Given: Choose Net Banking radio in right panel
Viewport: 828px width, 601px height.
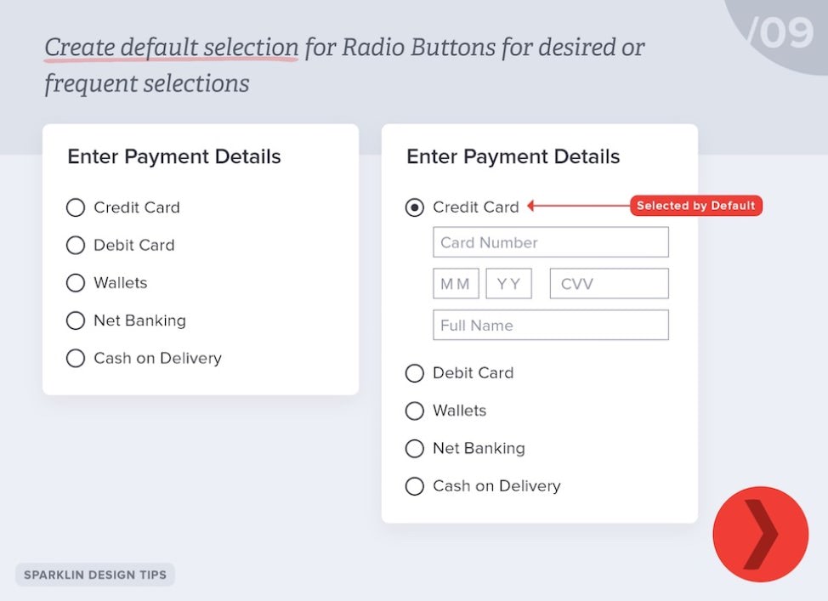Looking at the screenshot, I should (x=415, y=448).
